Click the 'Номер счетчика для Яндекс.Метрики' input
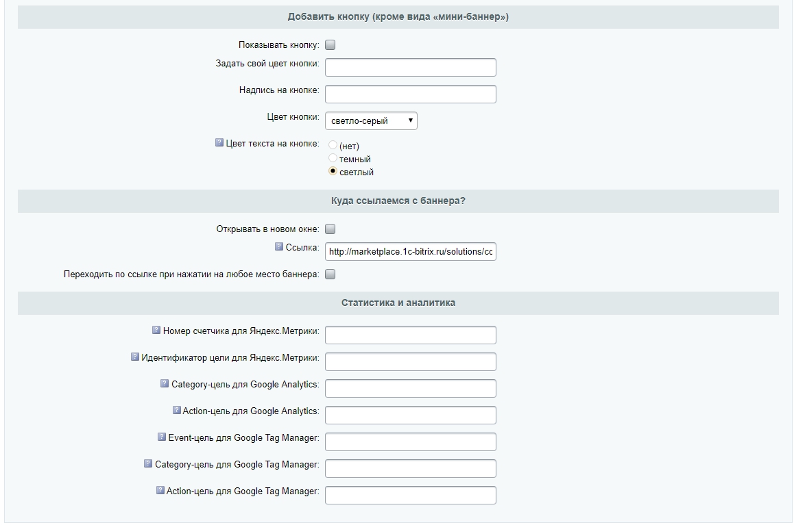The image size is (794, 525). 410,335
